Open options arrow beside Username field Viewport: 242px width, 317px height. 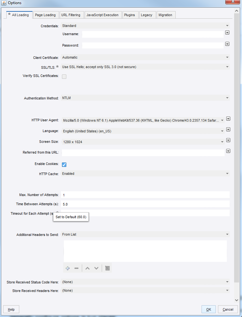(227, 33)
